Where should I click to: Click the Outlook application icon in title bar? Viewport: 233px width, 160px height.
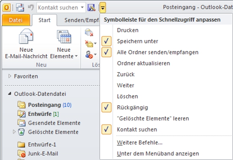[x=6, y=8]
